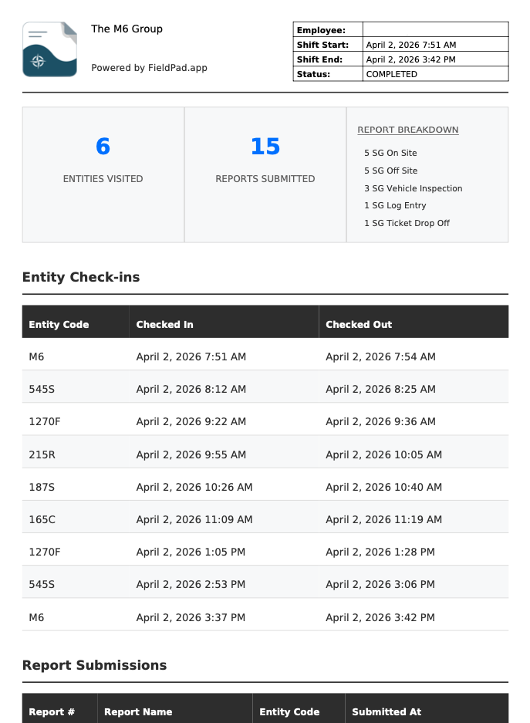Click the 165C entity code cell
This screenshot has width=530, height=723.
click(42, 520)
